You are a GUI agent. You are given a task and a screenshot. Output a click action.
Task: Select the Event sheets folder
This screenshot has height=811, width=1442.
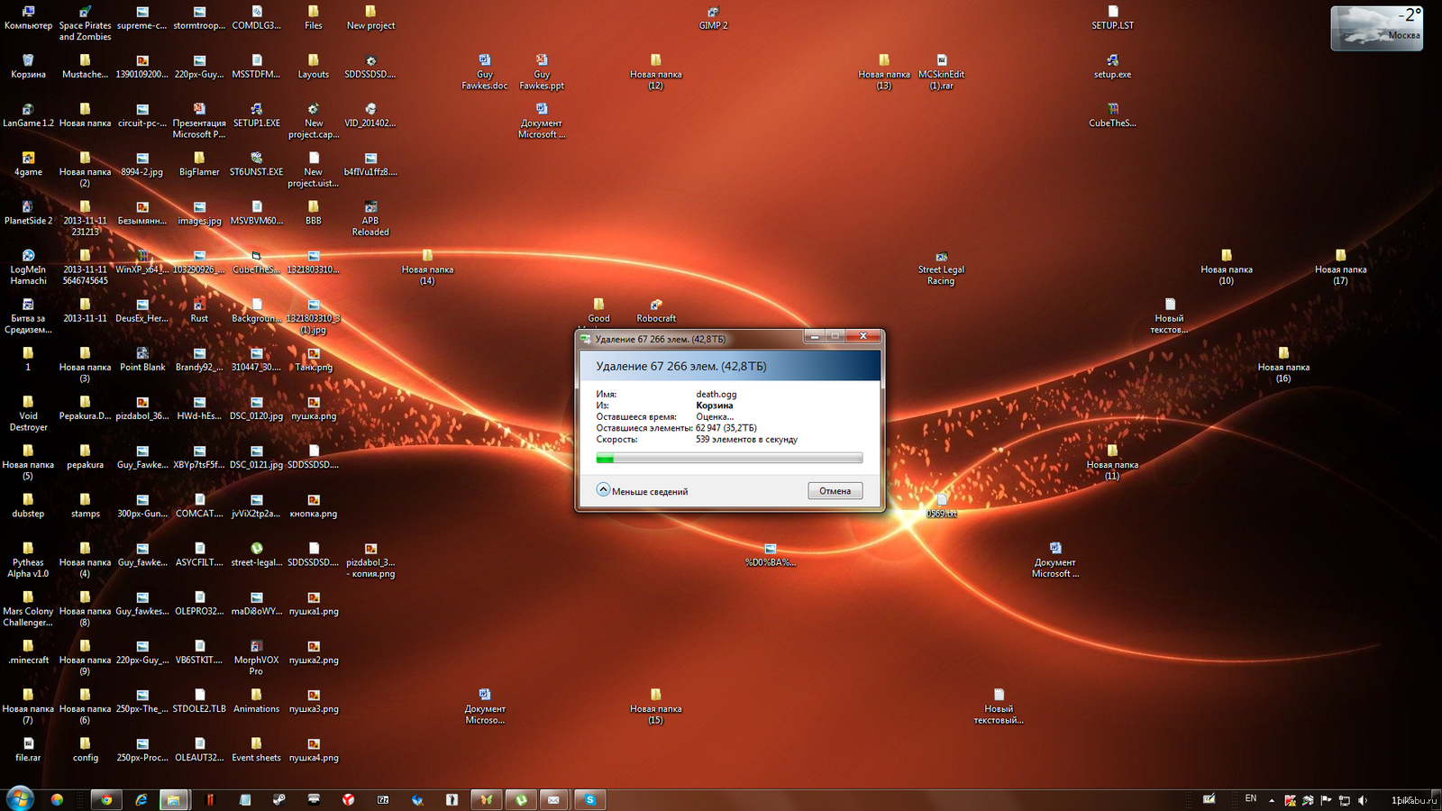(x=256, y=750)
